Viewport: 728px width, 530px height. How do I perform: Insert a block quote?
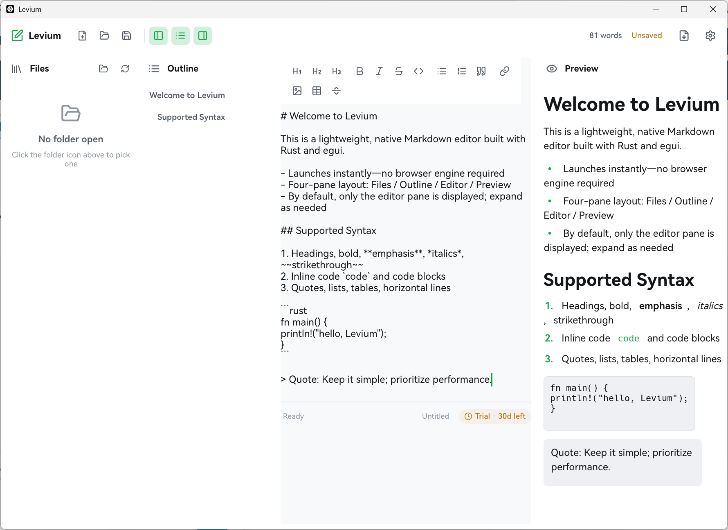481,72
